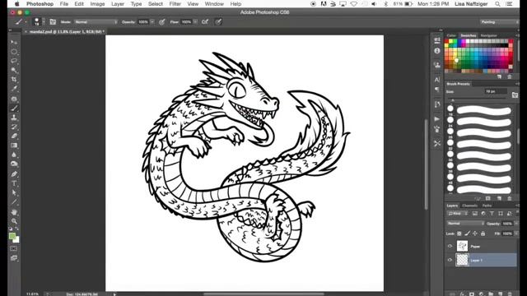The height and width of the screenshot is (296, 527).
Task: Select the Dodge tool
Action: click(x=14, y=164)
